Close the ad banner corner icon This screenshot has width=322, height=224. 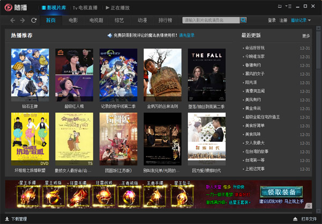[309, 206]
